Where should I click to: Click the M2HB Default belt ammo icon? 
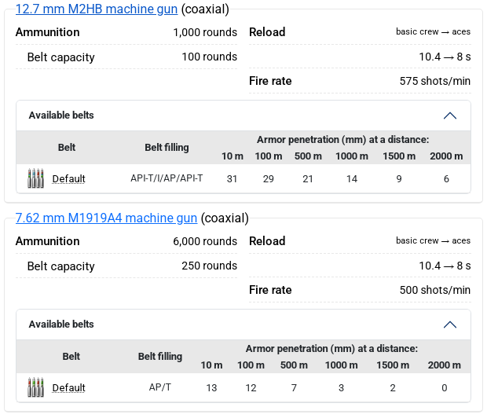(x=35, y=178)
